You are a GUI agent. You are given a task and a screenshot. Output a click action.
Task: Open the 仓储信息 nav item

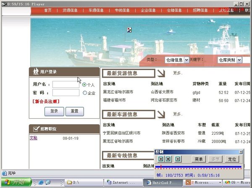174,10
